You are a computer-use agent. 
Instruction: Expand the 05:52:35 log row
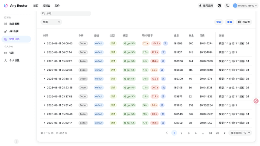click(x=44, y=70)
